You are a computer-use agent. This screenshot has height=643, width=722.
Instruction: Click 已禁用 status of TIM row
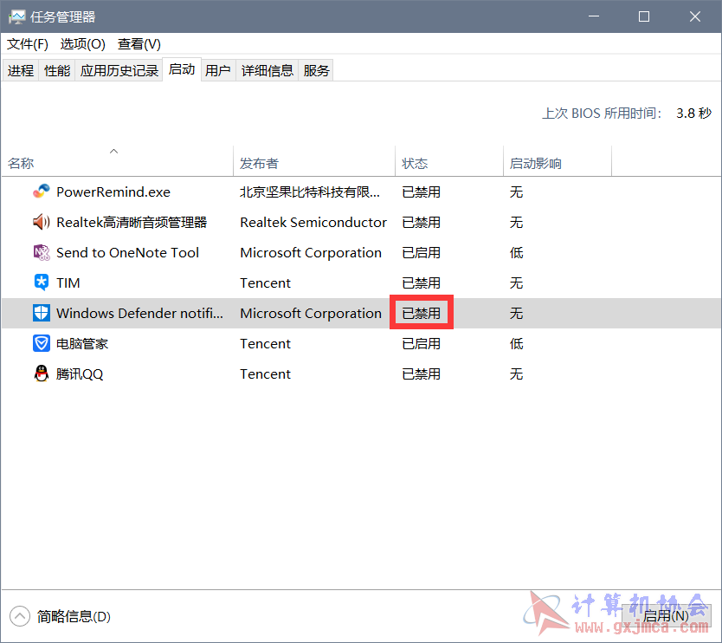[422, 283]
